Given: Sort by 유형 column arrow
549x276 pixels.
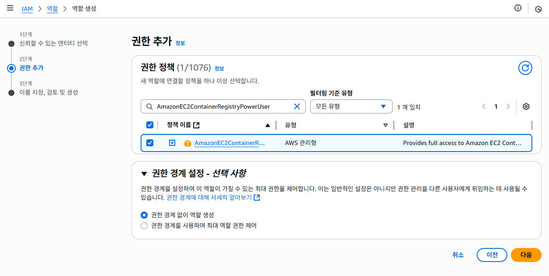Looking at the screenshot, I should [386, 125].
